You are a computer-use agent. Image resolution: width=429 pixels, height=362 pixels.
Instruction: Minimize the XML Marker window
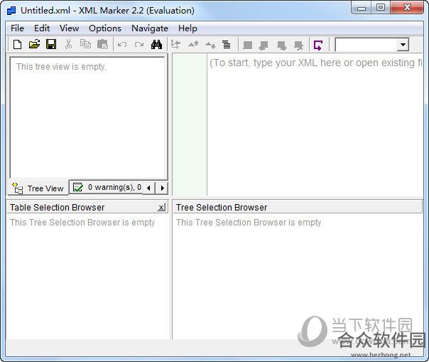pyautogui.click(x=361, y=8)
